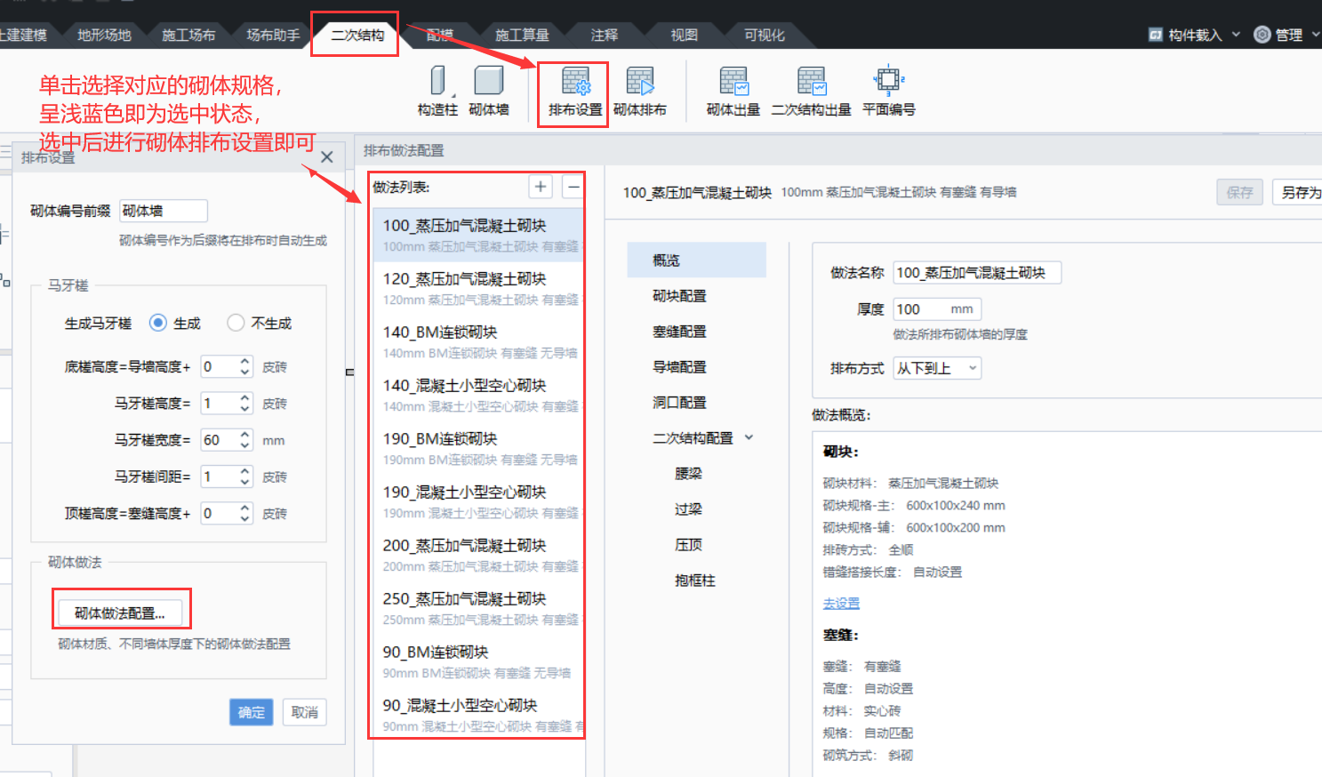Select 100_蒸压加气混凝土砌块 in the list
Image resolution: width=1322 pixels, height=777 pixels.
click(478, 235)
